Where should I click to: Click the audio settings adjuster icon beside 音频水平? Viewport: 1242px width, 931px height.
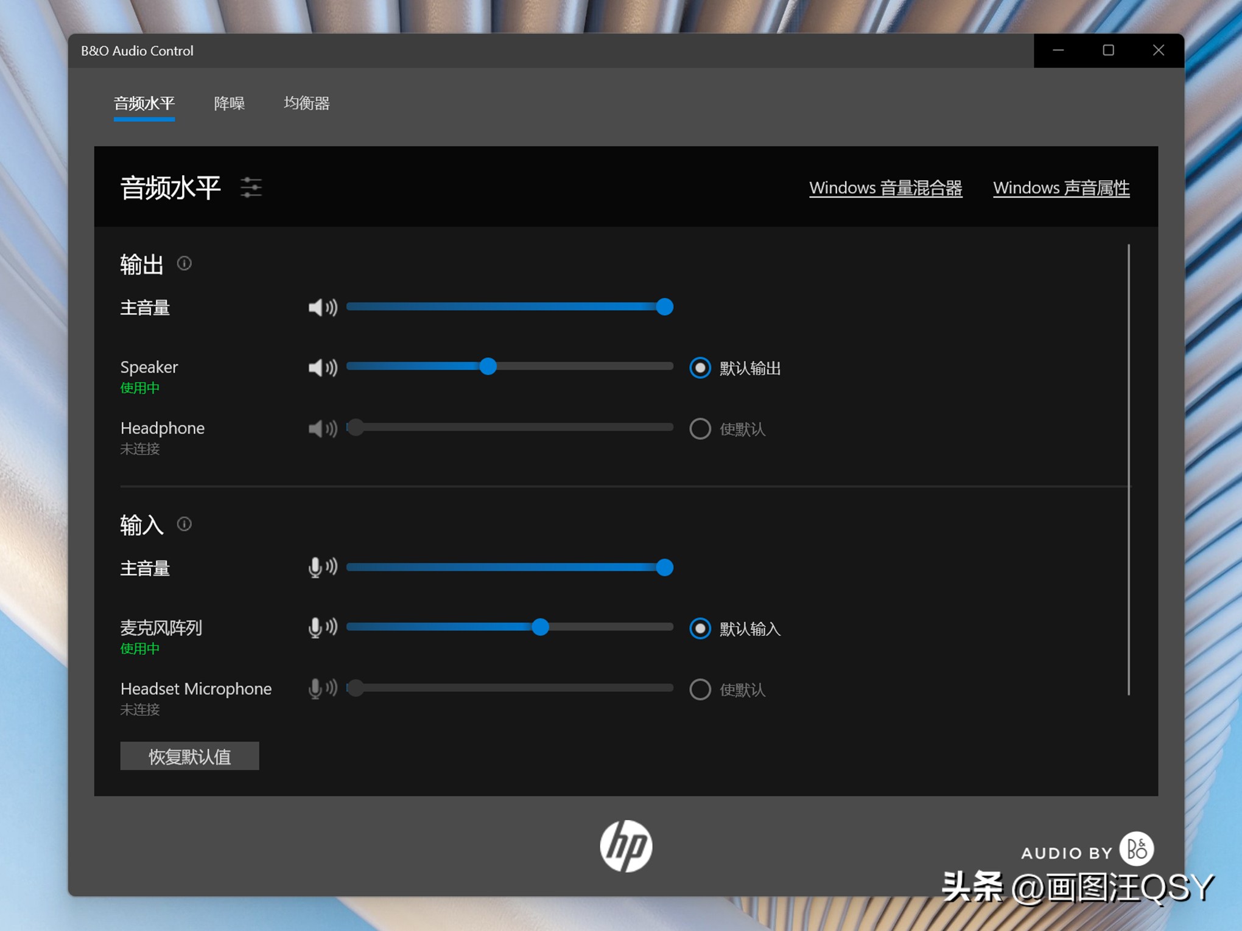[250, 188]
